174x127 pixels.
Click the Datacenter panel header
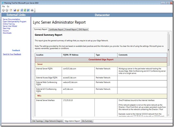point(102,15)
